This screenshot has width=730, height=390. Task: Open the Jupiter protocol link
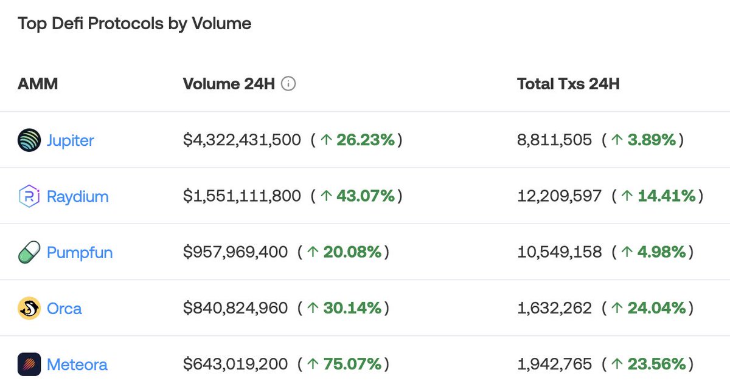71,140
